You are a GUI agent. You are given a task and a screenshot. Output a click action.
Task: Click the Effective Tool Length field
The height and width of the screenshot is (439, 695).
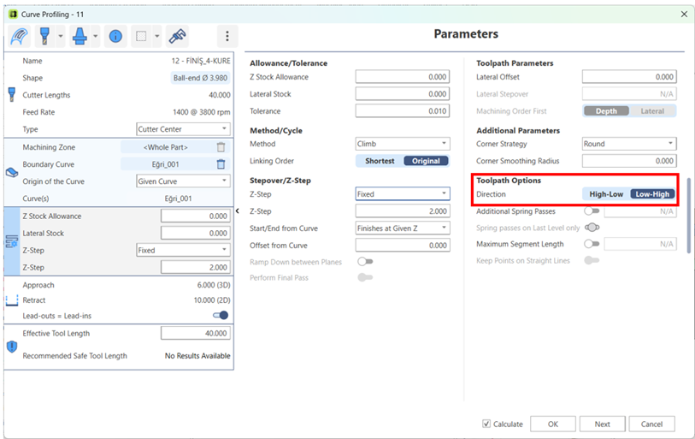click(x=196, y=334)
